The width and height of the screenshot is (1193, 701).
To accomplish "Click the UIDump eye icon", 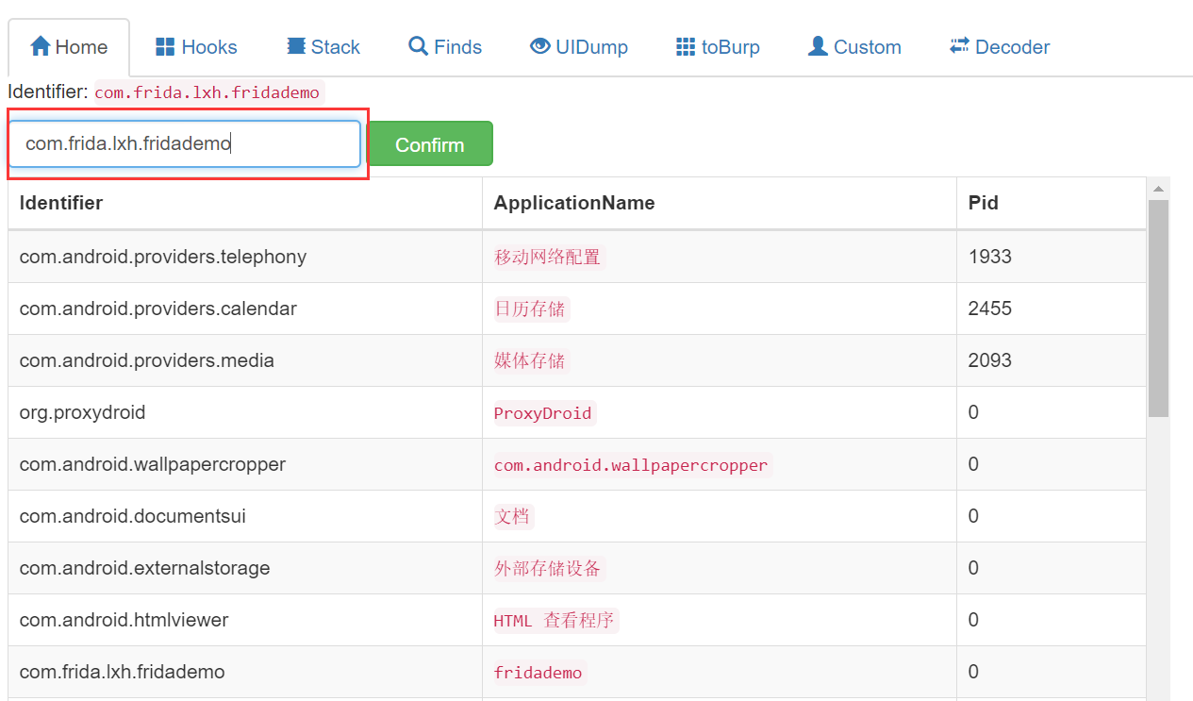I will pyautogui.click(x=539, y=46).
